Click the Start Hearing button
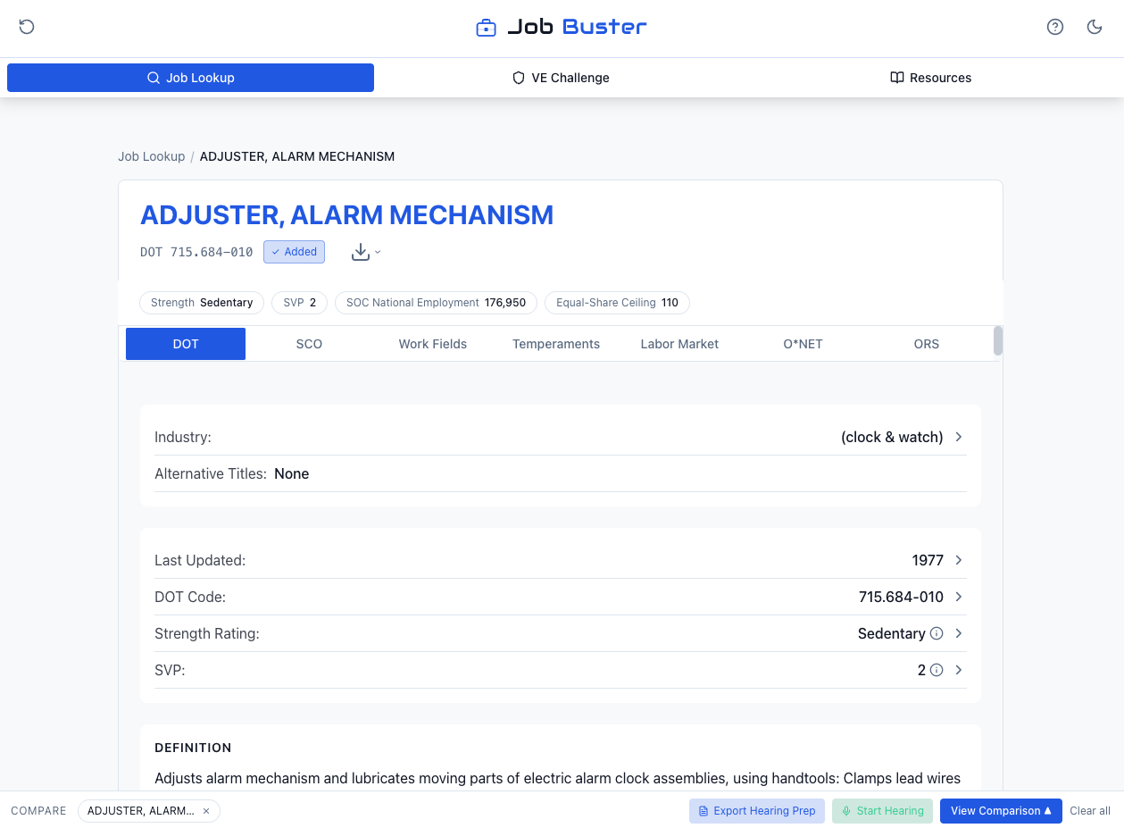This screenshot has height=828, width=1124. [x=882, y=811]
